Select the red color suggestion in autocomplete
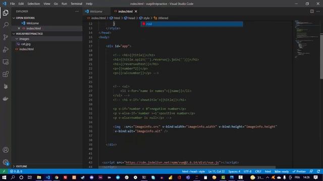 tap(192, 24)
